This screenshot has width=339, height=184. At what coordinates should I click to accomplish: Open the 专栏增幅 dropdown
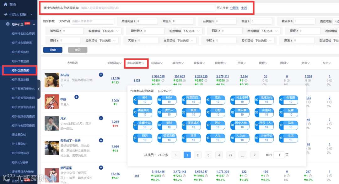click(264, 41)
